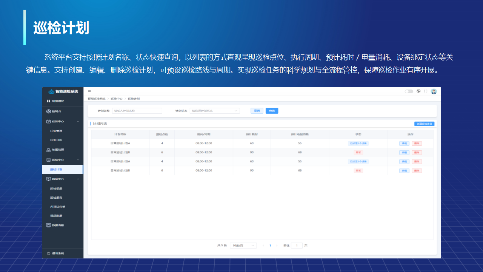Open 巡检报告 in the sidebar

(56, 198)
